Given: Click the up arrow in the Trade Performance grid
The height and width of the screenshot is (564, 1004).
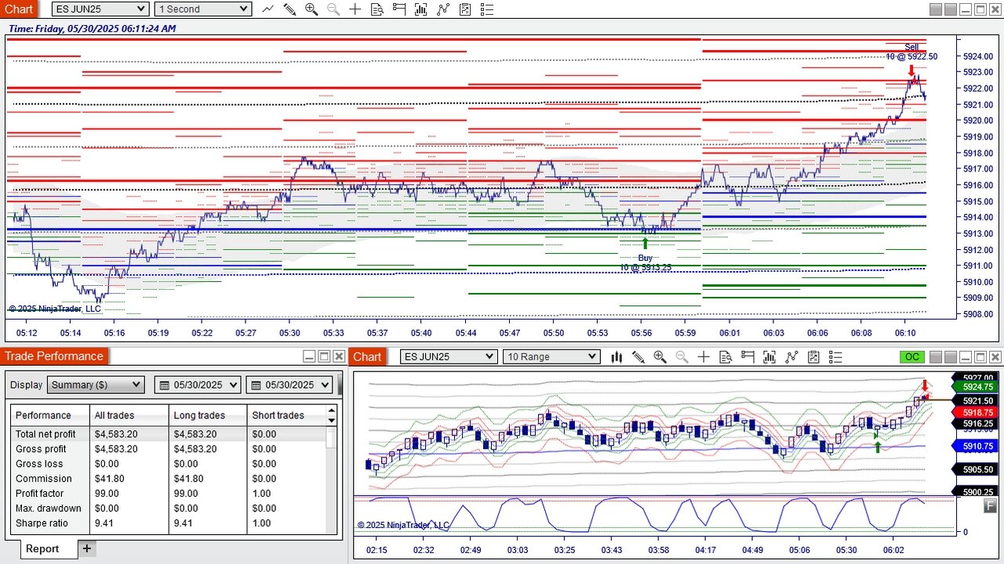Looking at the screenshot, I should tap(332, 410).
